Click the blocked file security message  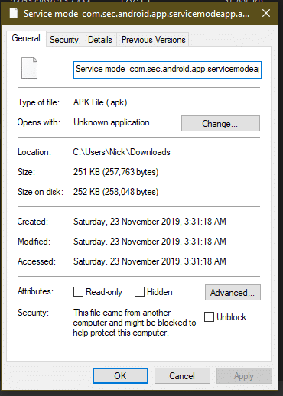pos(135,323)
